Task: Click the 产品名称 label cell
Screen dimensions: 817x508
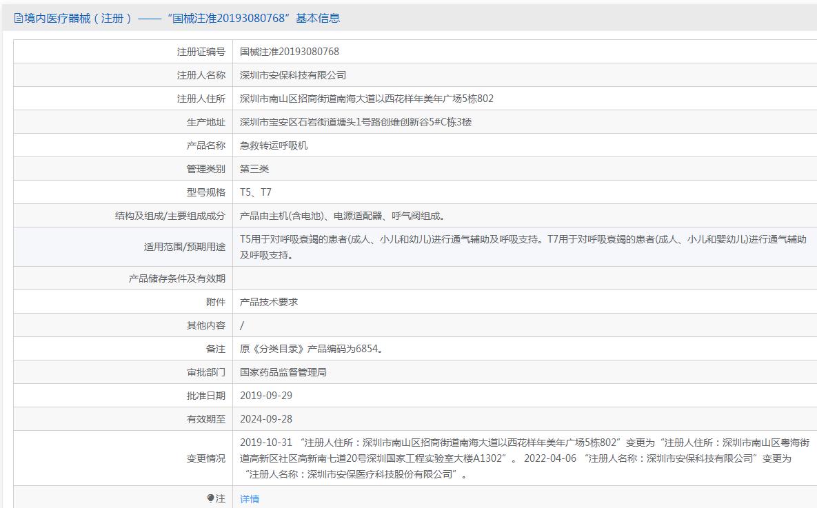Action: pyautogui.click(x=123, y=145)
